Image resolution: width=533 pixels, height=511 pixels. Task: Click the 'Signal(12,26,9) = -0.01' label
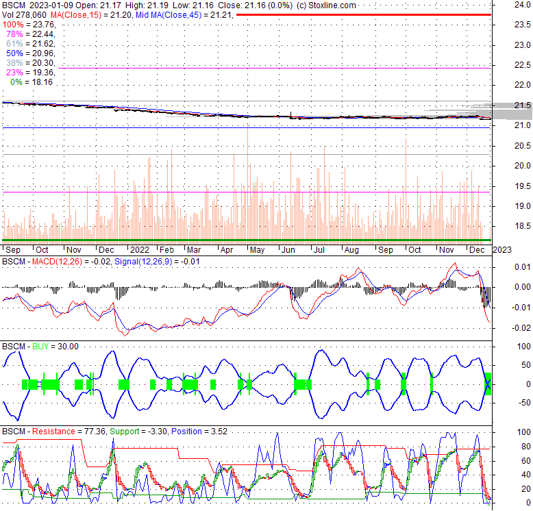point(157,262)
